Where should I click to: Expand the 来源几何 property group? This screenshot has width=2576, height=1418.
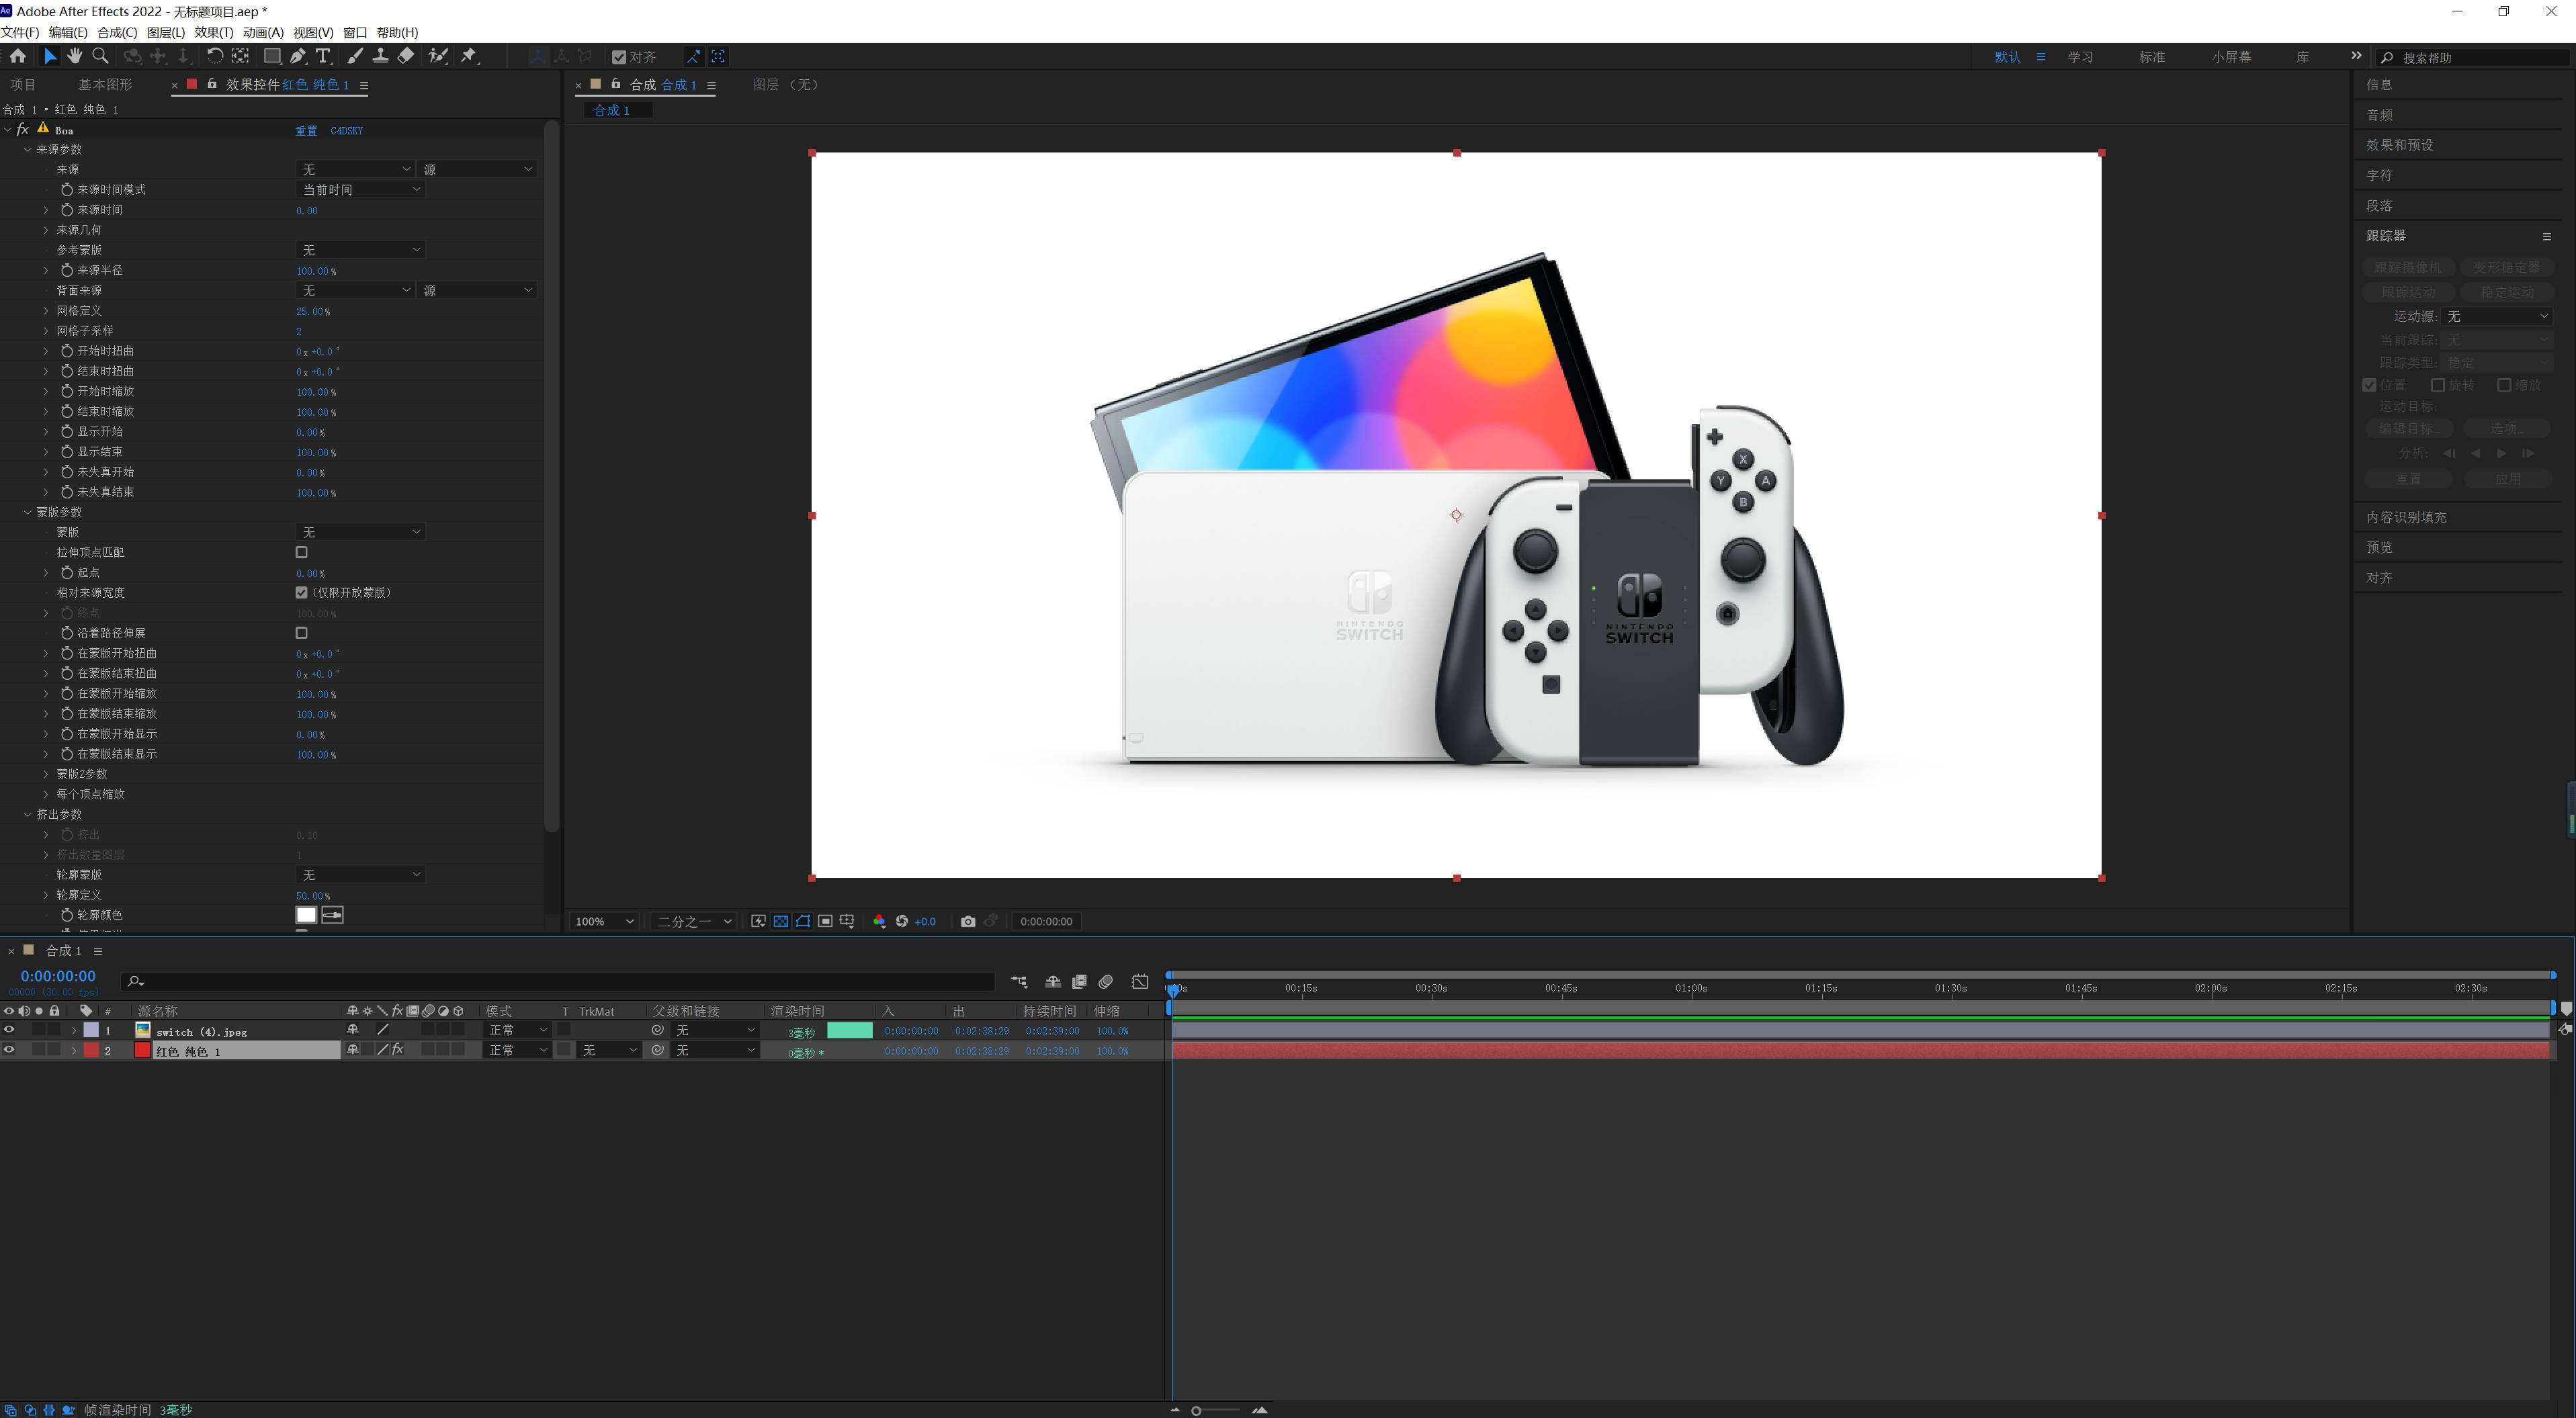click(46, 230)
